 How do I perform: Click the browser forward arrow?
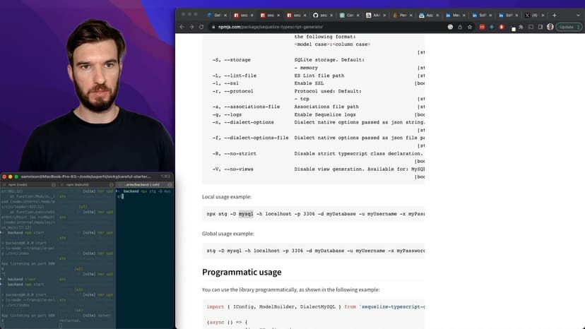point(191,27)
